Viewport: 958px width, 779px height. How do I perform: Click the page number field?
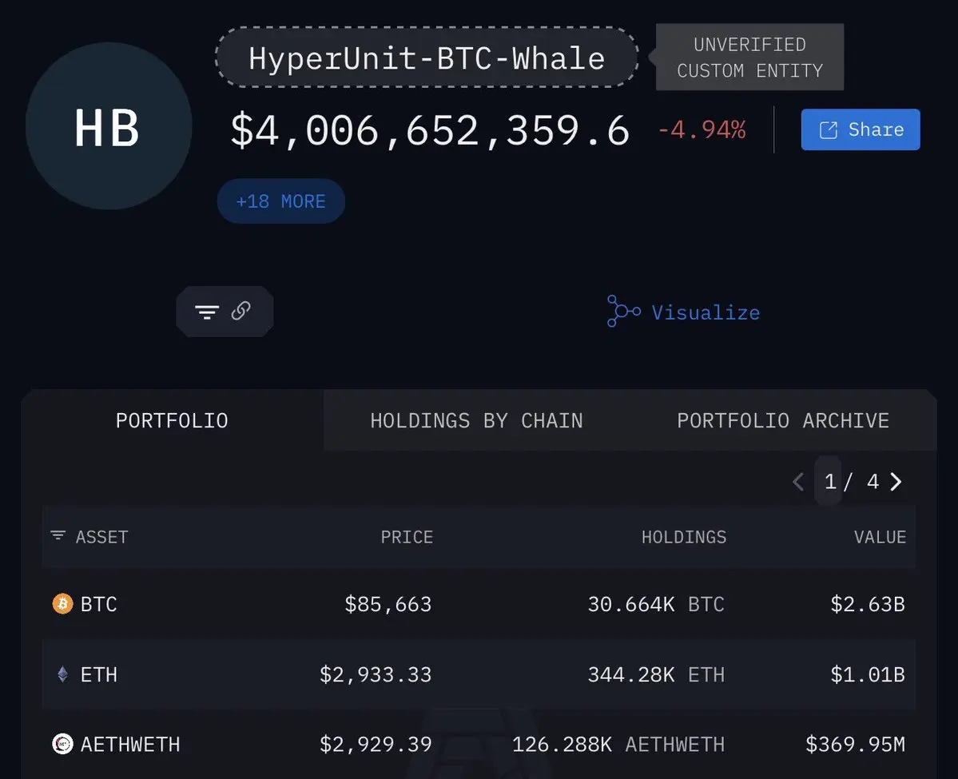coord(829,482)
